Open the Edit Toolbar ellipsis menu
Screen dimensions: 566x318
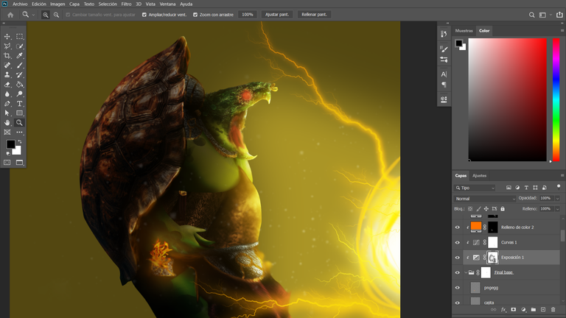pos(19,132)
